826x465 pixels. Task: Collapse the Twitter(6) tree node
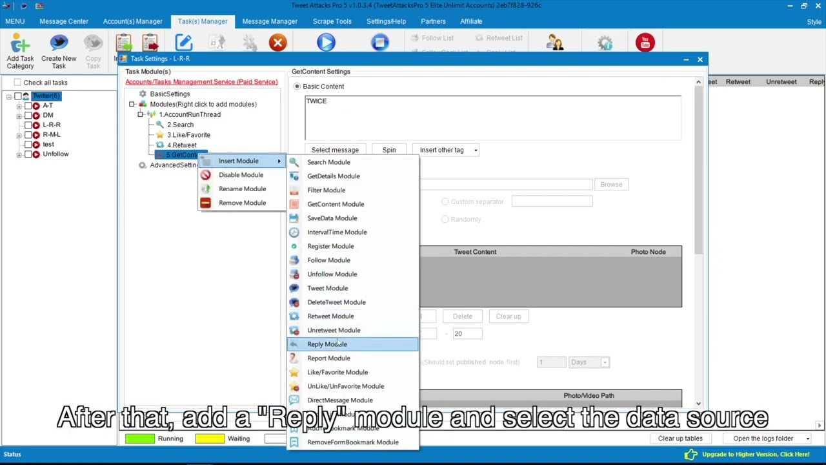pos(9,96)
